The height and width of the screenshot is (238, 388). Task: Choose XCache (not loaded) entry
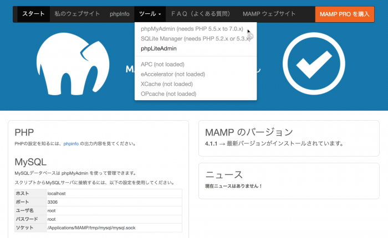click(167, 84)
